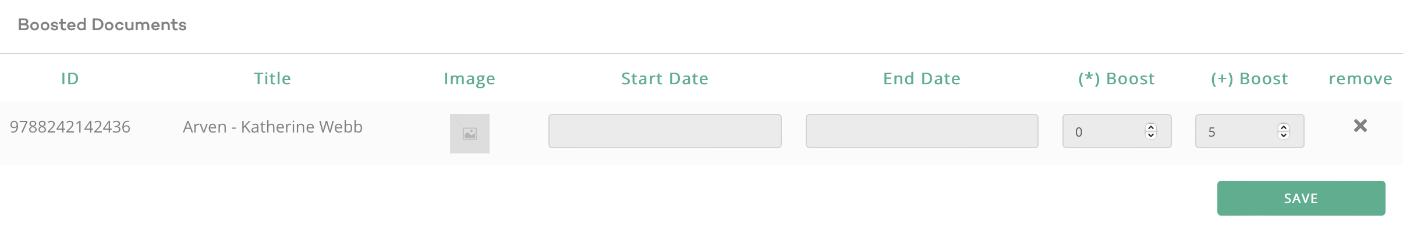Click the document ID 9788242142436

tap(70, 127)
